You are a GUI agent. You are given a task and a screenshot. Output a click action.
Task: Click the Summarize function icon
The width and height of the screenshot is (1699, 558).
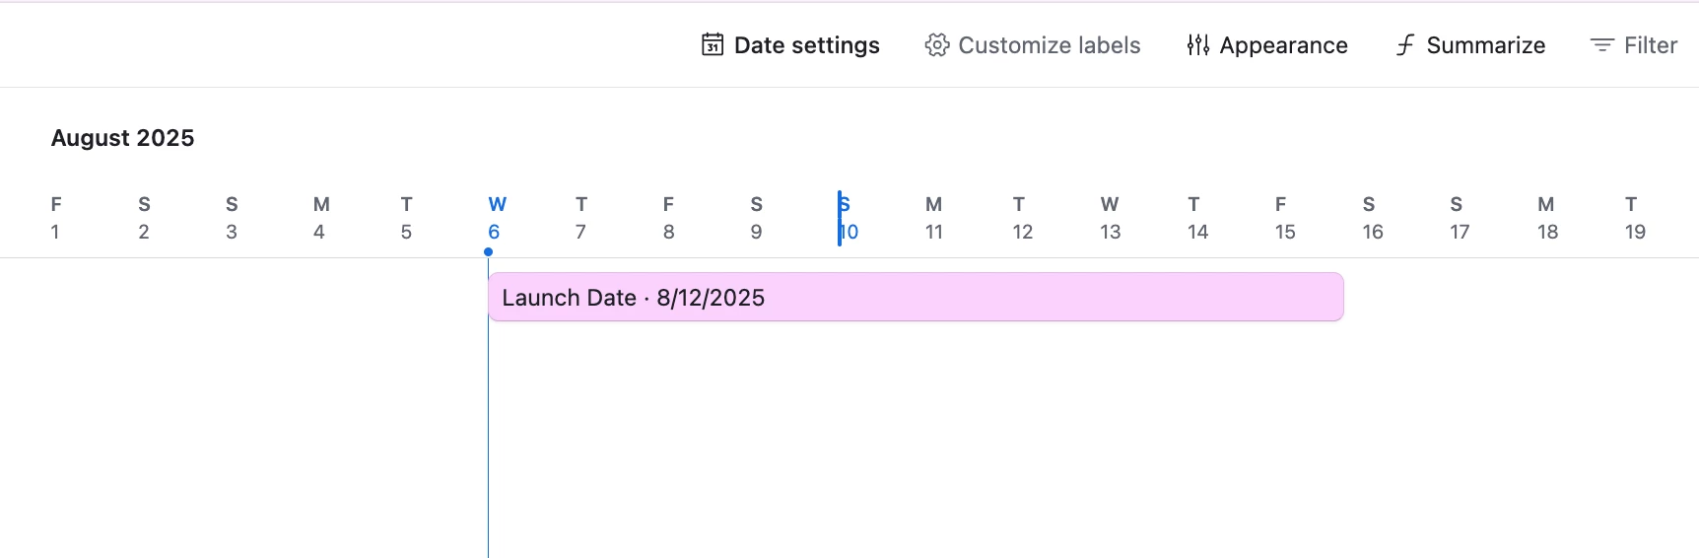pos(1405,44)
